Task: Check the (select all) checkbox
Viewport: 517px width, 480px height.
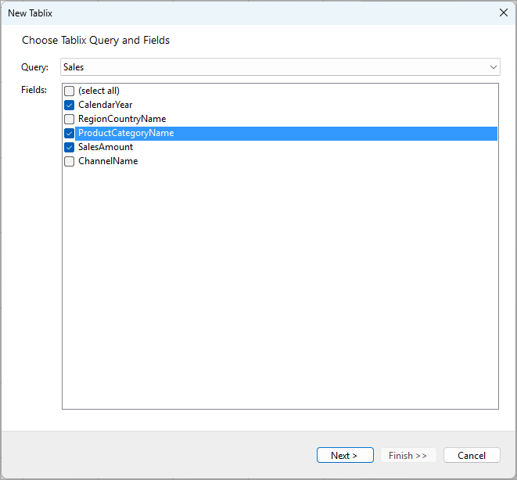Action: tap(70, 91)
